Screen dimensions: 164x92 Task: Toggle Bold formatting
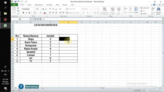[x=23, y=13]
